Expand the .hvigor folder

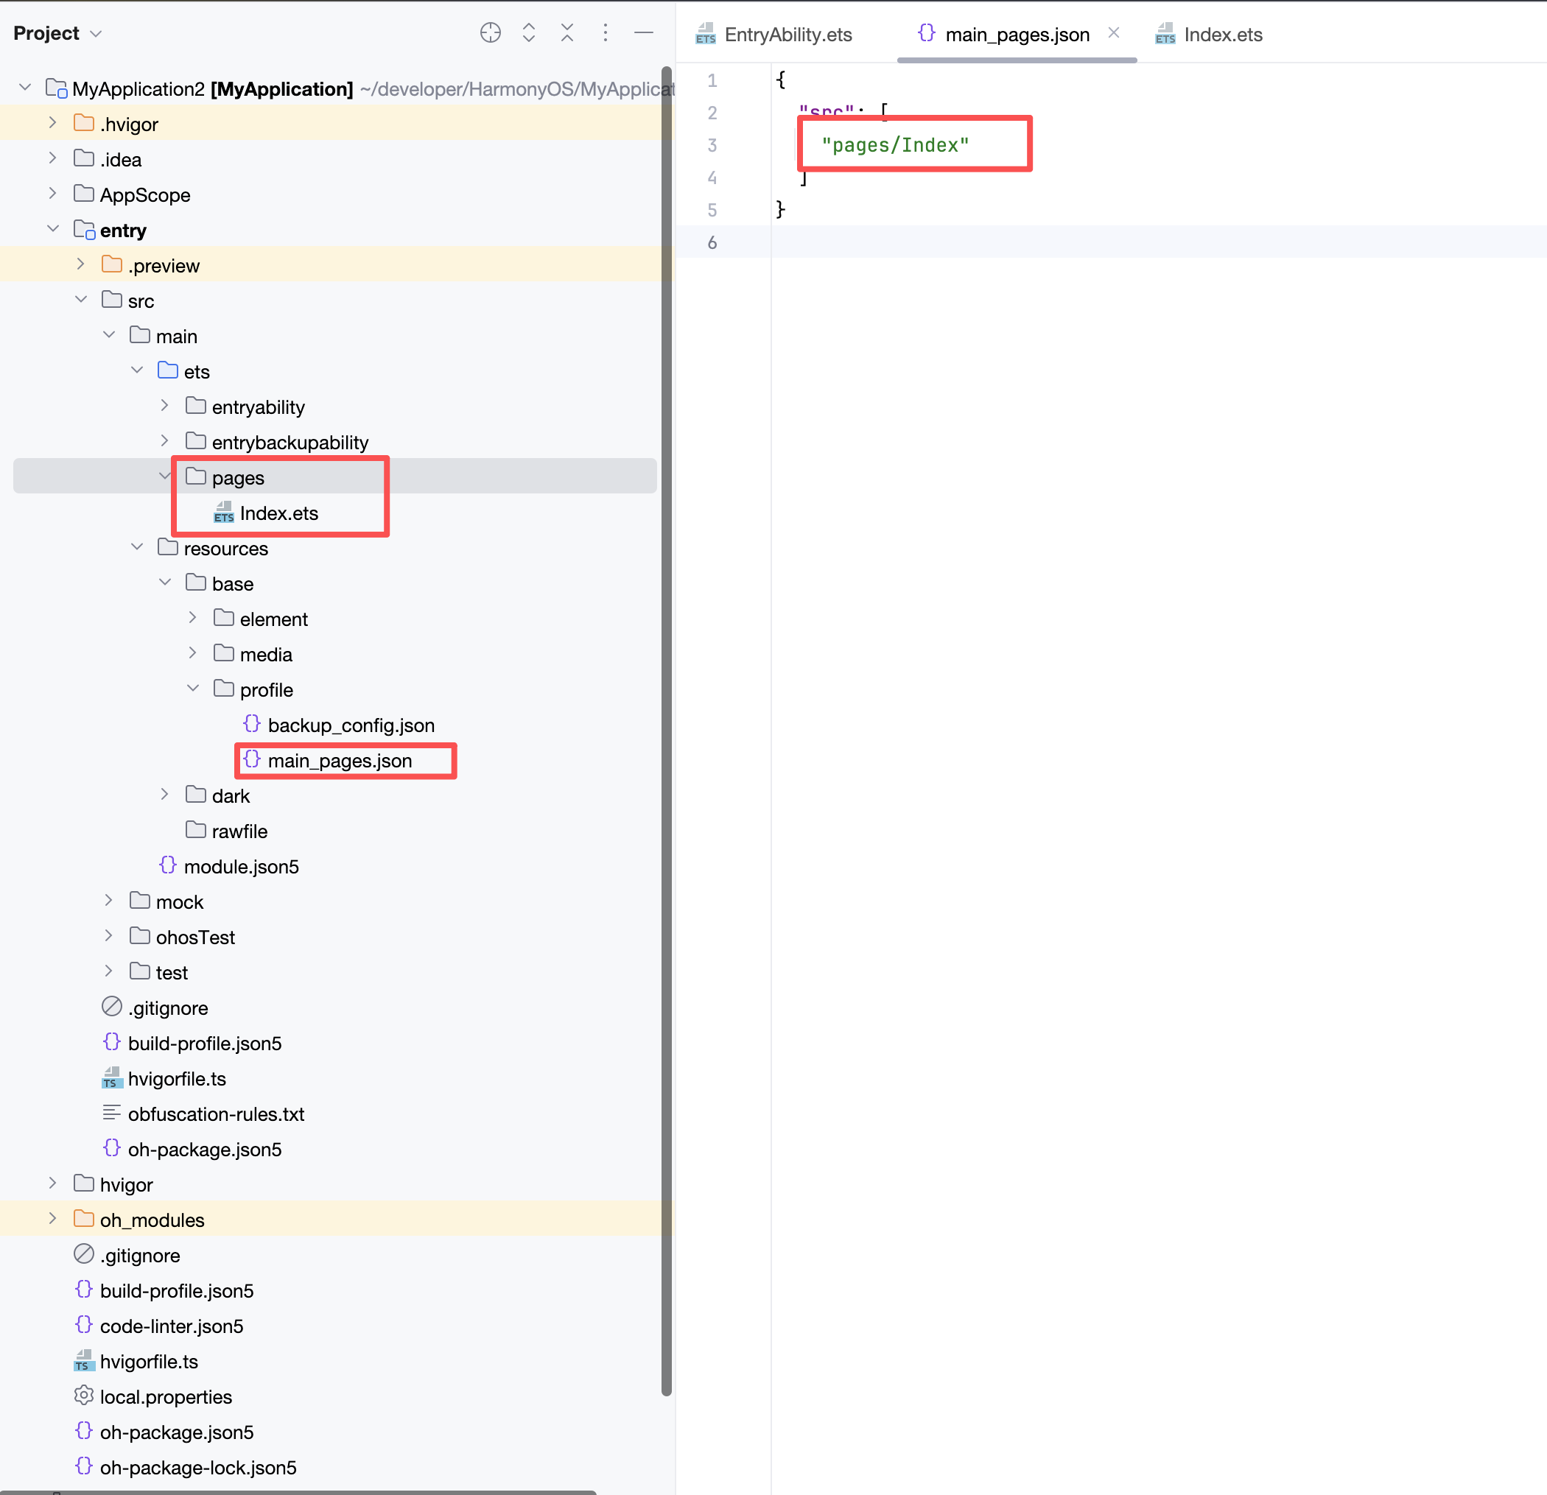52,123
